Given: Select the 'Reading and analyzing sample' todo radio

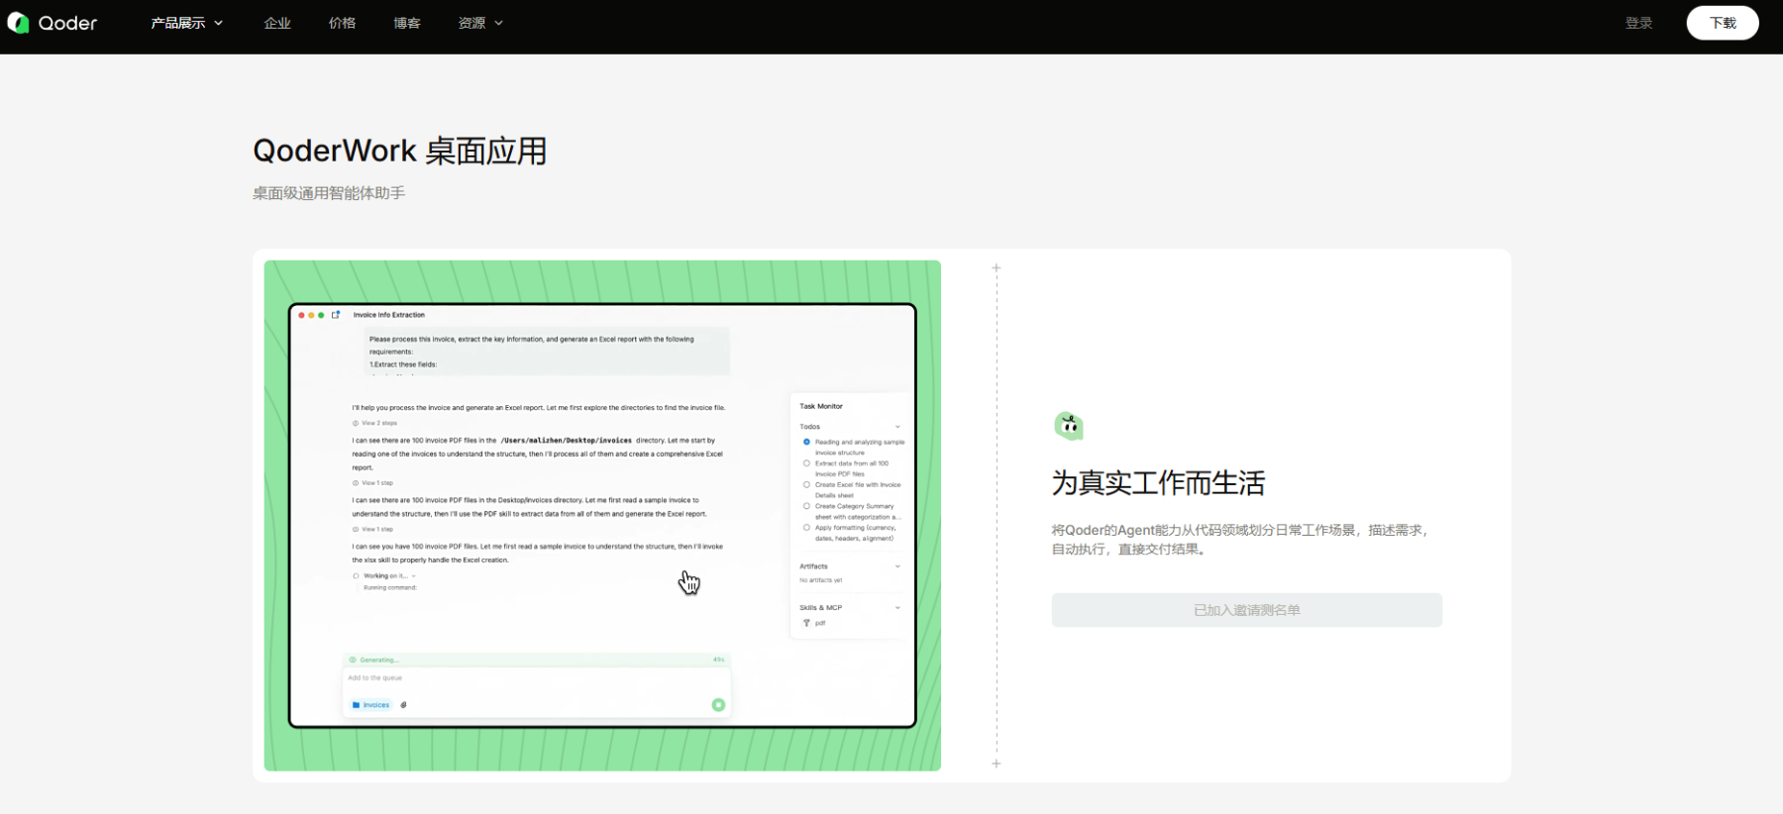Looking at the screenshot, I should pos(806,442).
